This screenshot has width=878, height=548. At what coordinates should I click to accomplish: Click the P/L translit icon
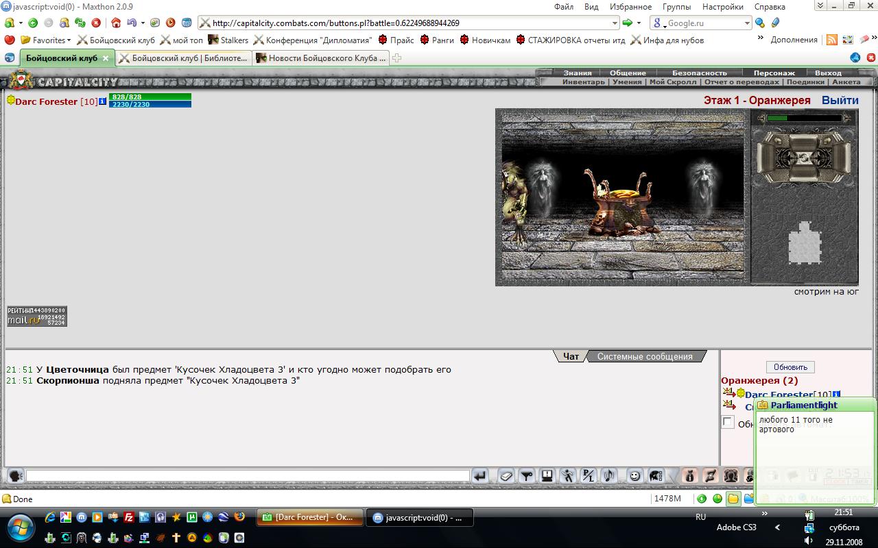pos(589,475)
